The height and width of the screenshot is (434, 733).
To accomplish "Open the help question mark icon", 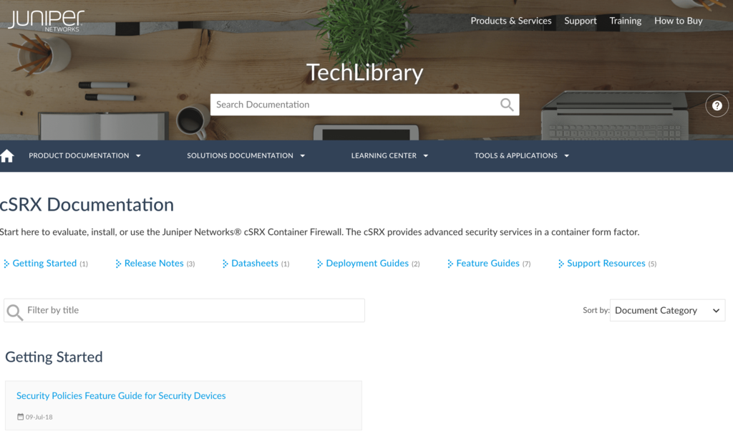I will pos(717,106).
